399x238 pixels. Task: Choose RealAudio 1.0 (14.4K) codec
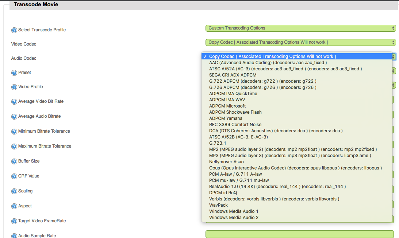pyautogui.click(x=297, y=187)
